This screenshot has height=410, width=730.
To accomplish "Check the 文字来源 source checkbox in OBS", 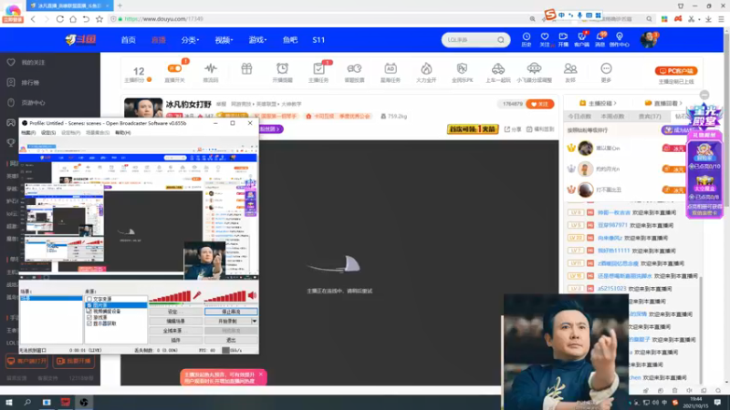I will (x=89, y=300).
